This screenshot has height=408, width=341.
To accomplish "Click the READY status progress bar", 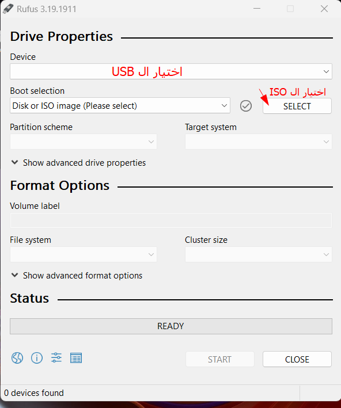I will click(171, 326).
